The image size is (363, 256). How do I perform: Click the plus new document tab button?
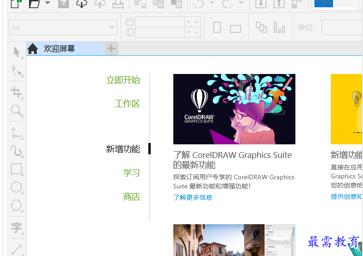111,49
